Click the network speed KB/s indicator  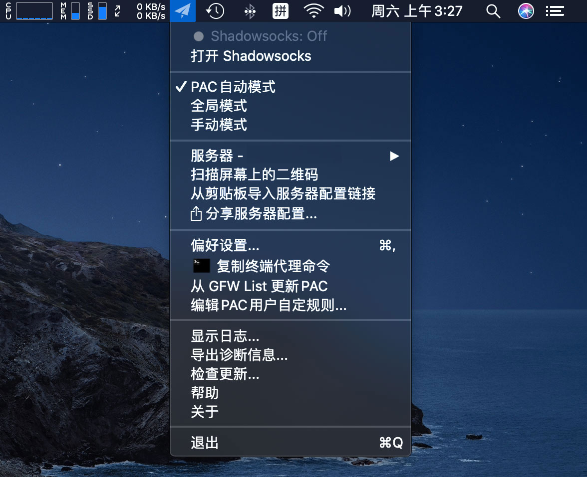(151, 11)
